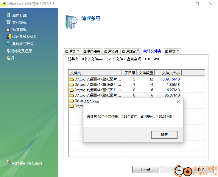The width and height of the screenshot is (218, 177).
Task: Click the 专业卸载 recycle bin icon
Action: 8,22
